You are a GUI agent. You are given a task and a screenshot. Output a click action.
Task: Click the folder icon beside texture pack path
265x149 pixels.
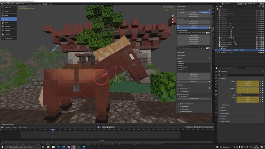[x=207, y=33]
